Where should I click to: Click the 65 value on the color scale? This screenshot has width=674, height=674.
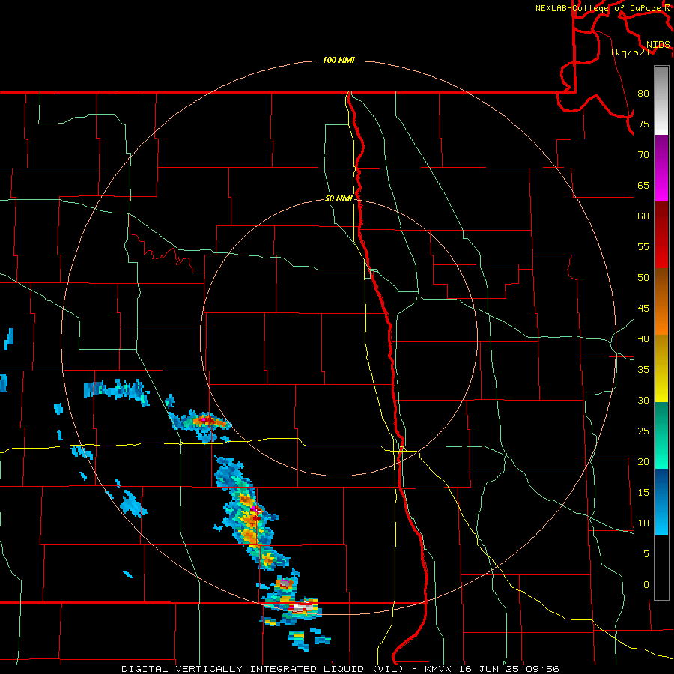click(643, 185)
